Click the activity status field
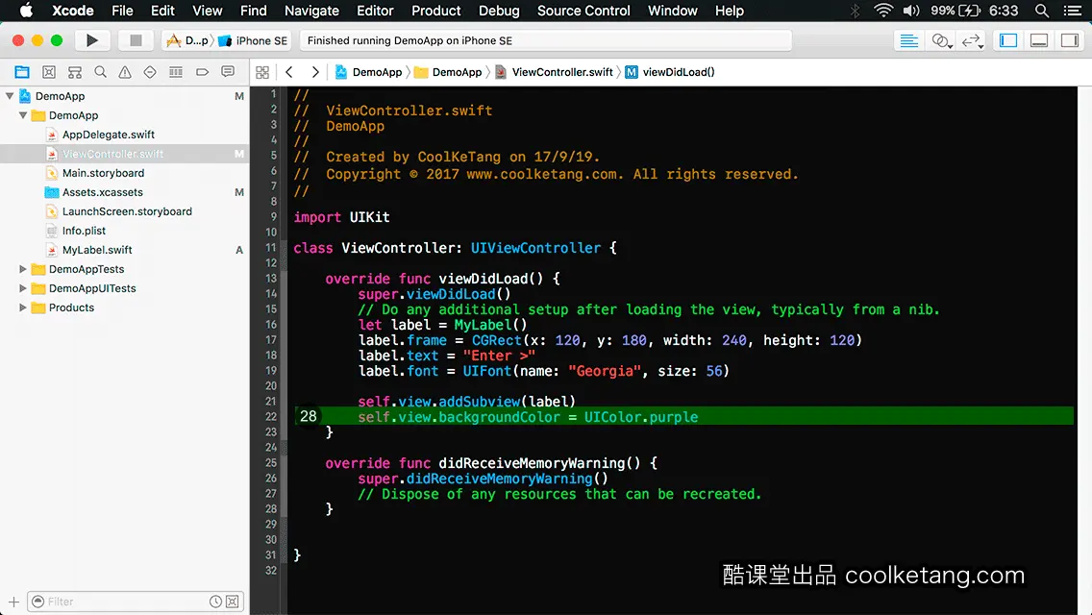The width and height of the screenshot is (1092, 615). pos(546,40)
